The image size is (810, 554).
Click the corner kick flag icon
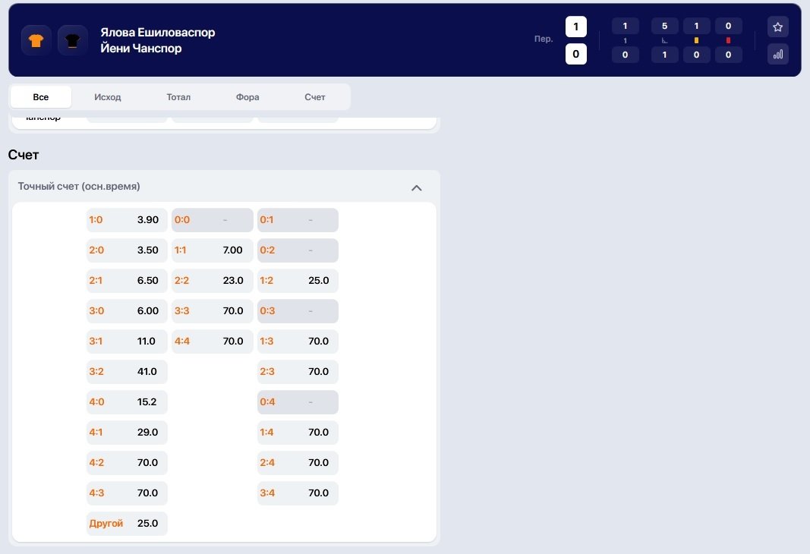pyautogui.click(x=664, y=40)
